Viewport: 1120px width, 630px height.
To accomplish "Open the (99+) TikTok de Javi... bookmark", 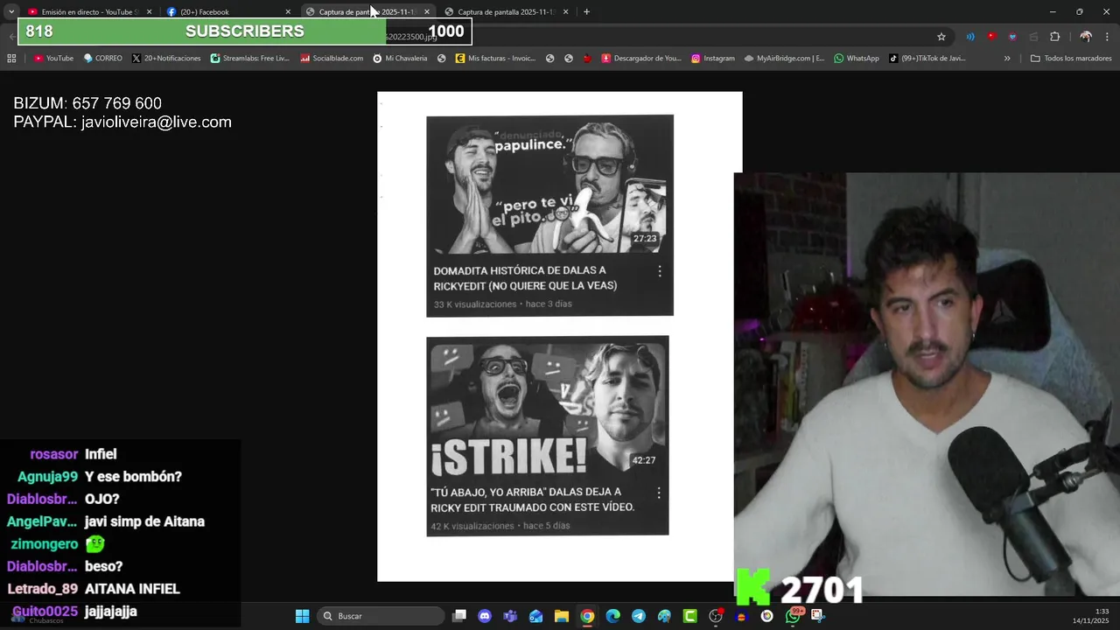I will pyautogui.click(x=927, y=59).
